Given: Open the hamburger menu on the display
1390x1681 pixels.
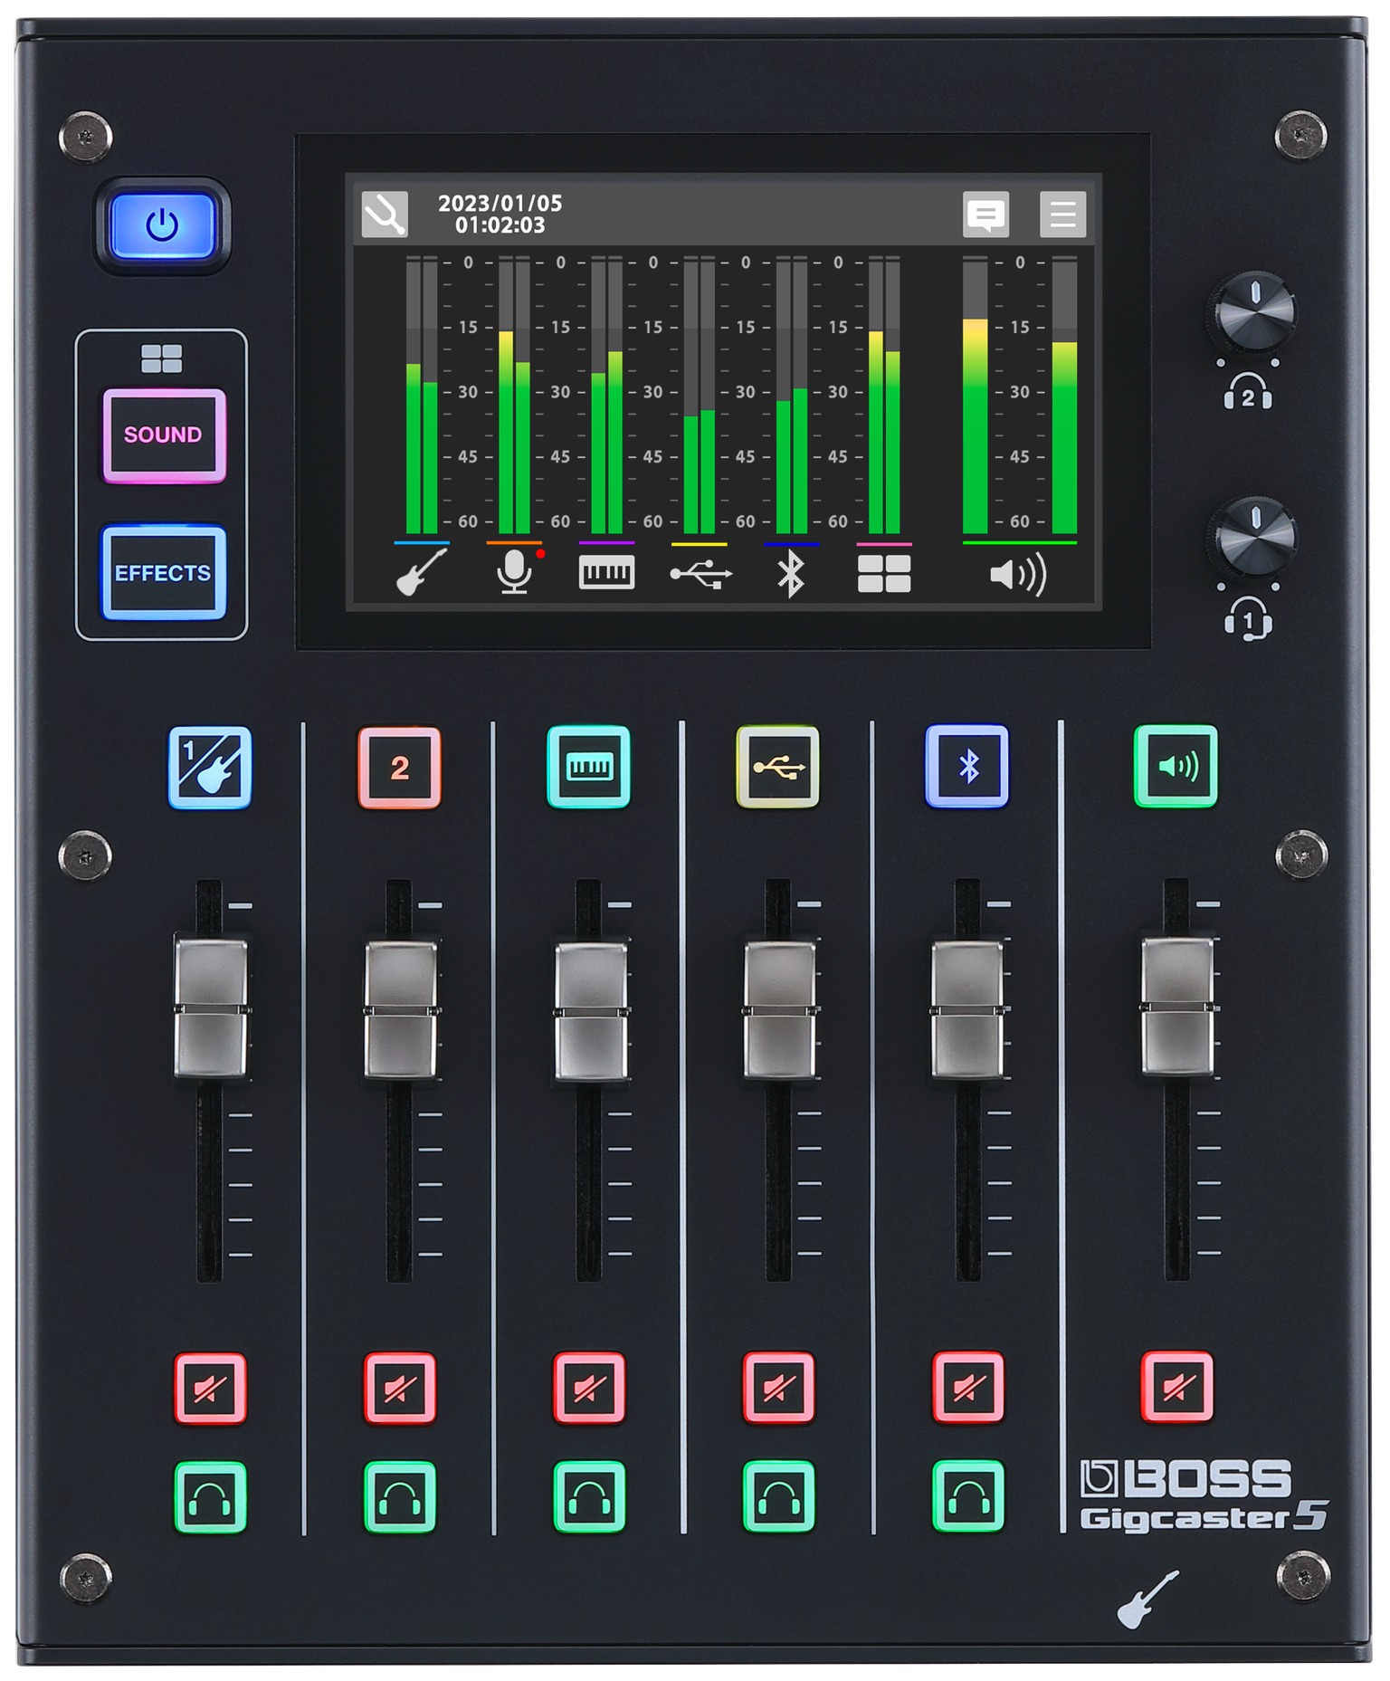Looking at the screenshot, I should point(1062,215).
